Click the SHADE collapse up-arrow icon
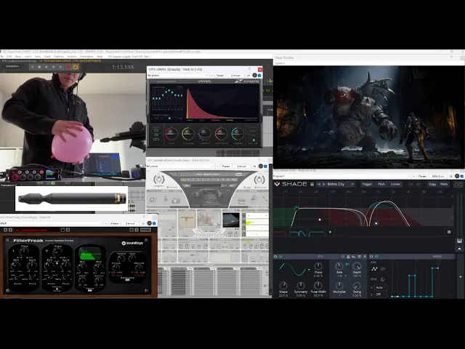 [459, 249]
